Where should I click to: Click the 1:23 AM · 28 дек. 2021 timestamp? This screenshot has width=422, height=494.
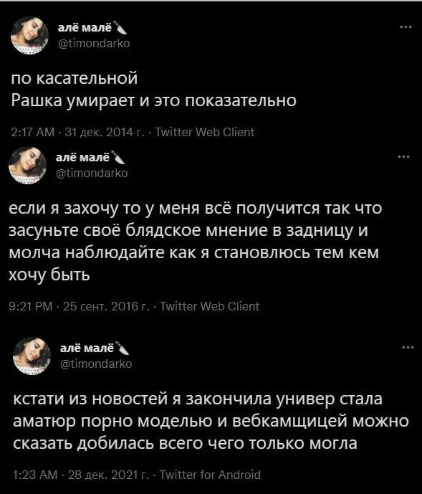click(x=81, y=475)
